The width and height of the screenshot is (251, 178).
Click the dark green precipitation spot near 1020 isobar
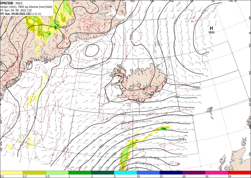[163, 128]
